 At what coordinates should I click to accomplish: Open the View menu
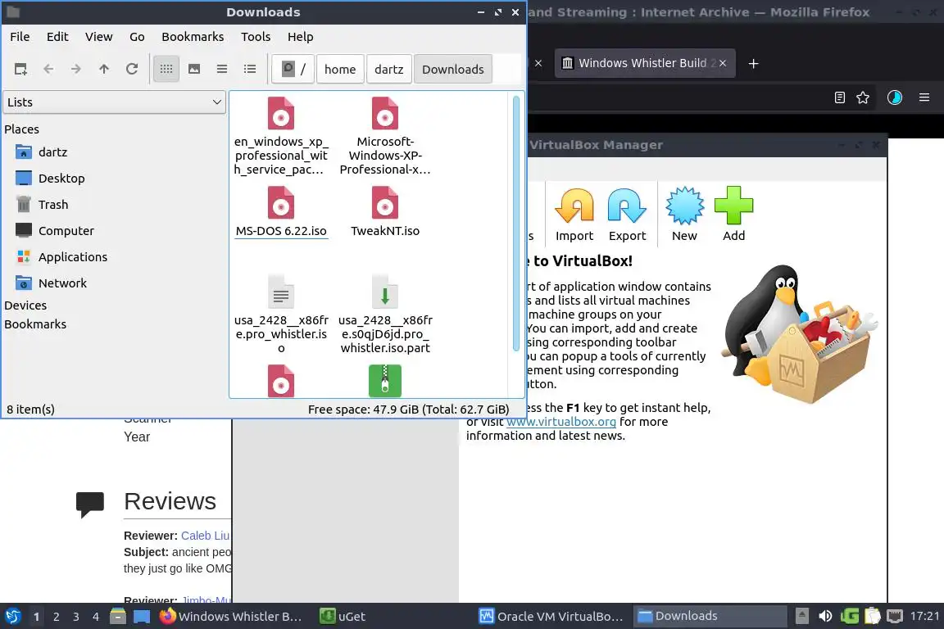pyautogui.click(x=98, y=37)
